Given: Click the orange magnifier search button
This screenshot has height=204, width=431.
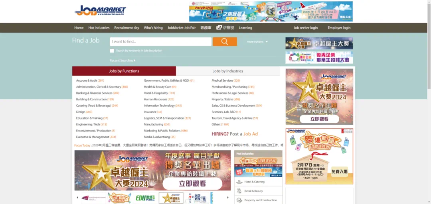Looking at the screenshot, I should point(225,42).
